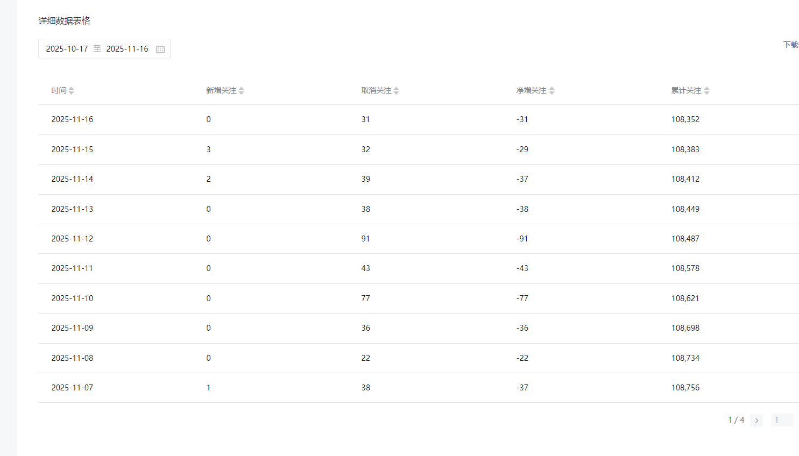
Task: Open the calendar icon in date range picker
Action: [160, 49]
